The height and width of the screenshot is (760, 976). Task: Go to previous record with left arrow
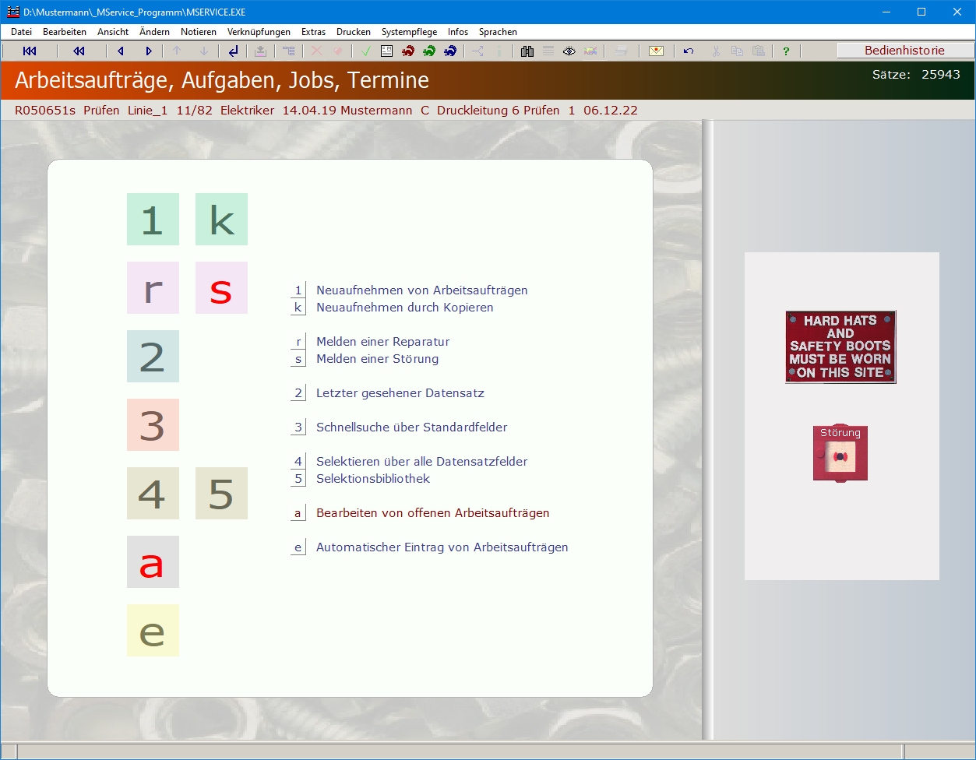click(121, 51)
